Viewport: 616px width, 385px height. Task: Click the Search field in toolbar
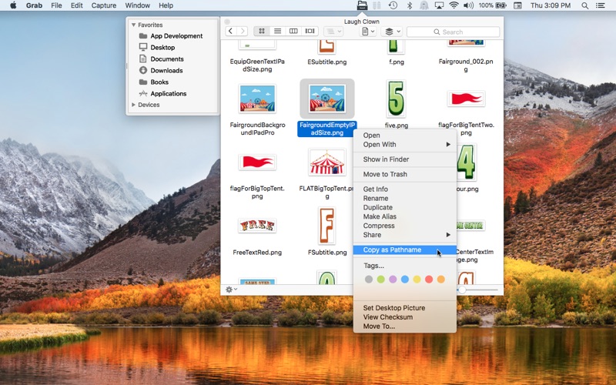pyautogui.click(x=454, y=32)
